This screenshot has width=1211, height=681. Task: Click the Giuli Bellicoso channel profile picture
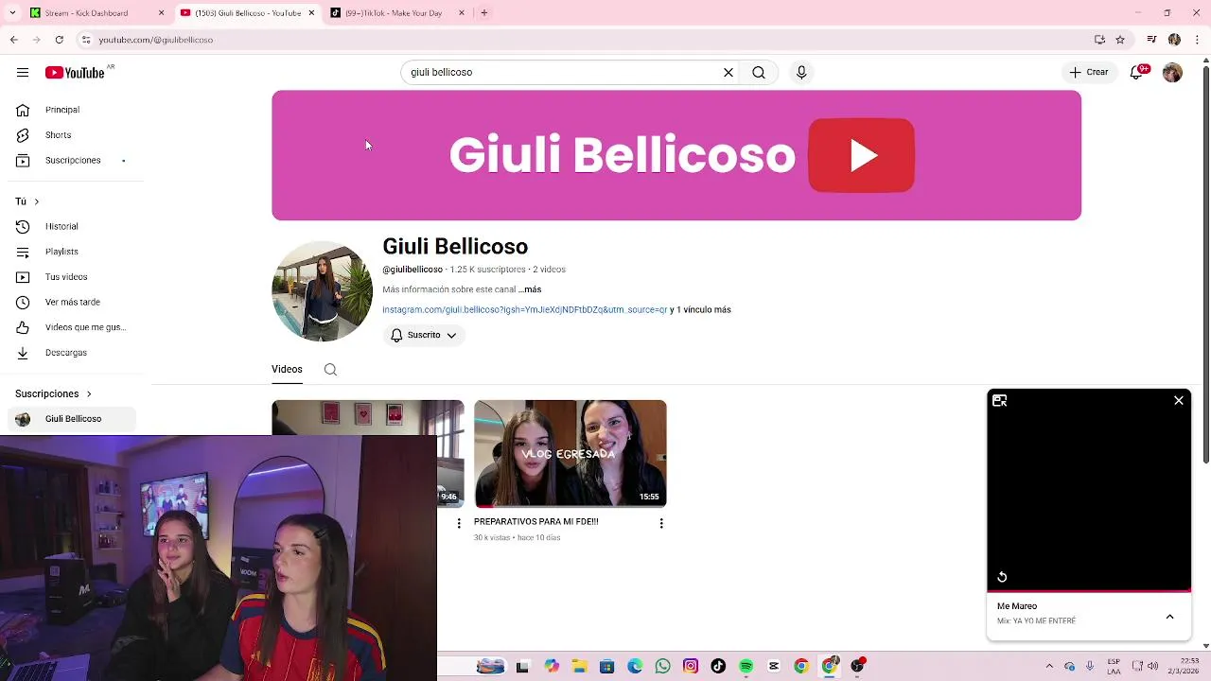coord(322,291)
